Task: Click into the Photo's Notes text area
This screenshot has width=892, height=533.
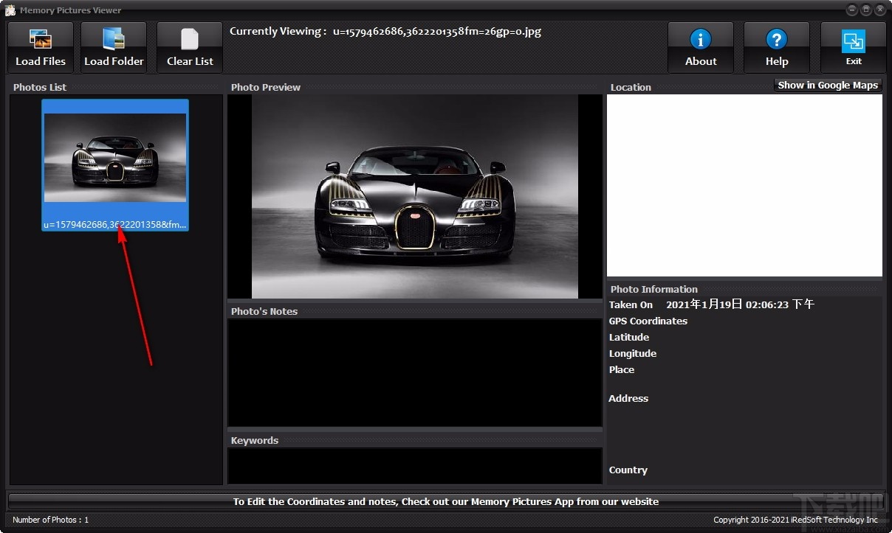Action: (x=414, y=372)
